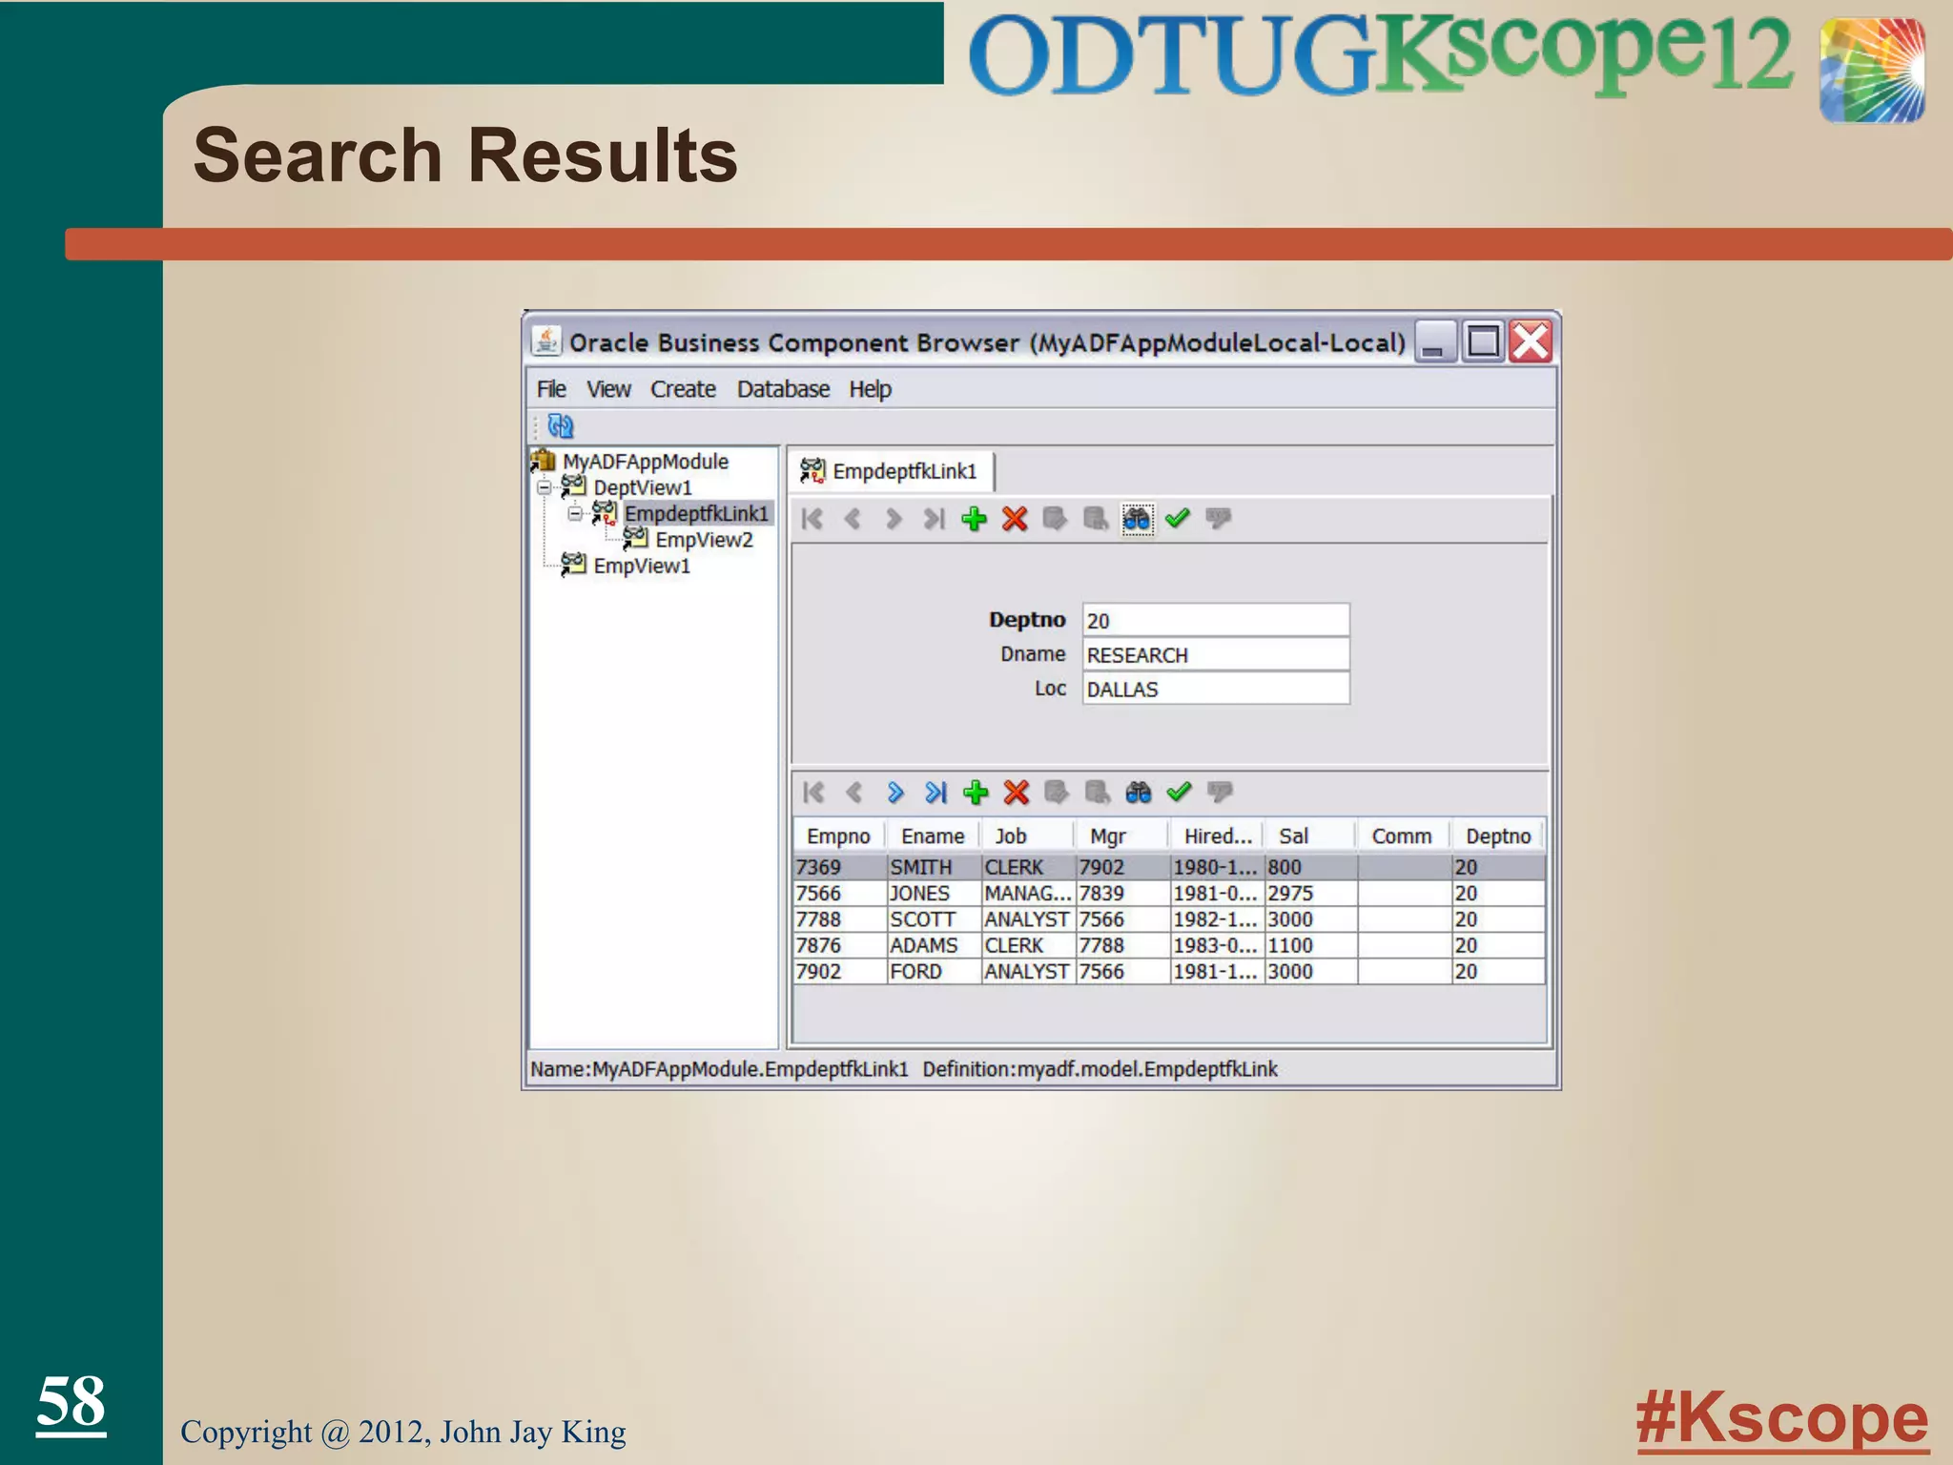This screenshot has width=1953, height=1465.
Task: Click Hired cell 1983-0...
Action: coord(1217,945)
